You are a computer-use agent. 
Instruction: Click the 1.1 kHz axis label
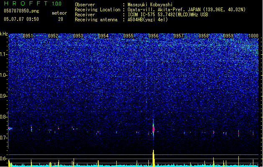[x=4, y=54]
